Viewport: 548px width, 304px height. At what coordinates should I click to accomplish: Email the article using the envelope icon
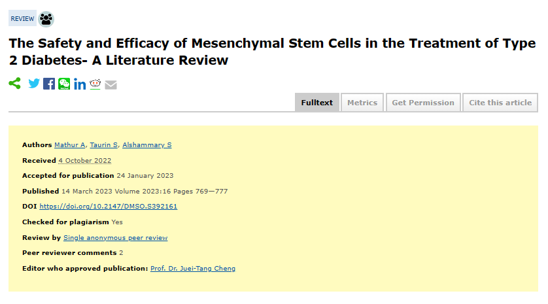tap(111, 84)
